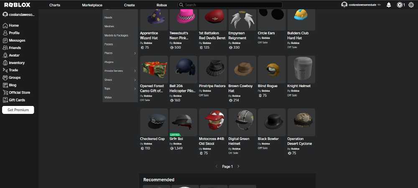
Task: Open the Opened Forest Camo Gift thumbnail
Action: [x=154, y=70]
